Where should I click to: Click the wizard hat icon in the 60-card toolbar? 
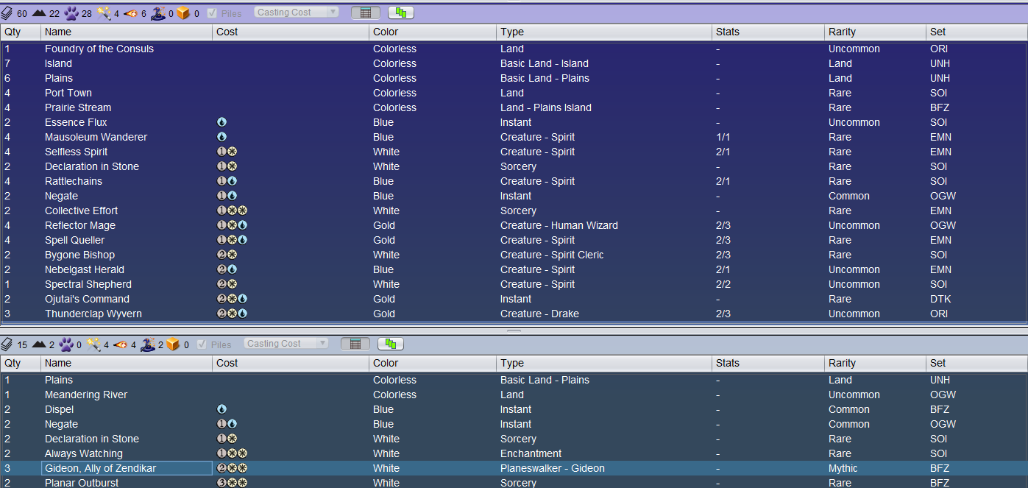pos(157,13)
